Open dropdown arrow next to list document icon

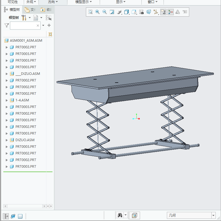tap(41, 18)
